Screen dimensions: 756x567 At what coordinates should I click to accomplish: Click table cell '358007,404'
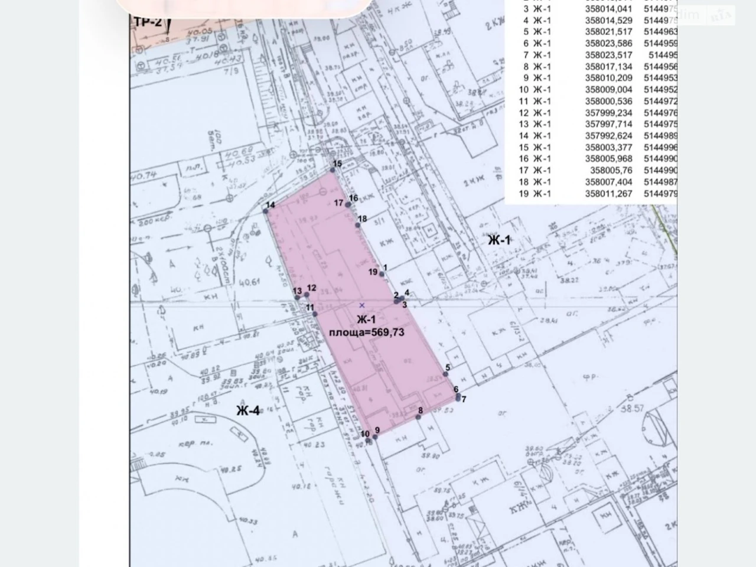(x=608, y=182)
